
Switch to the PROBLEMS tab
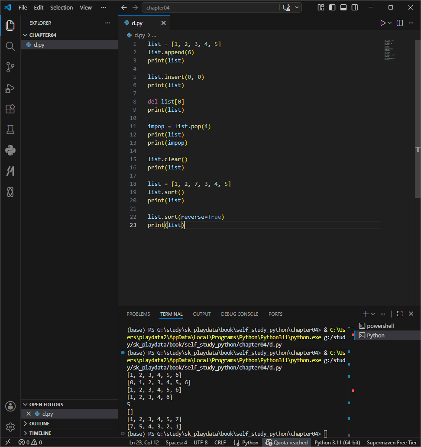tap(138, 314)
